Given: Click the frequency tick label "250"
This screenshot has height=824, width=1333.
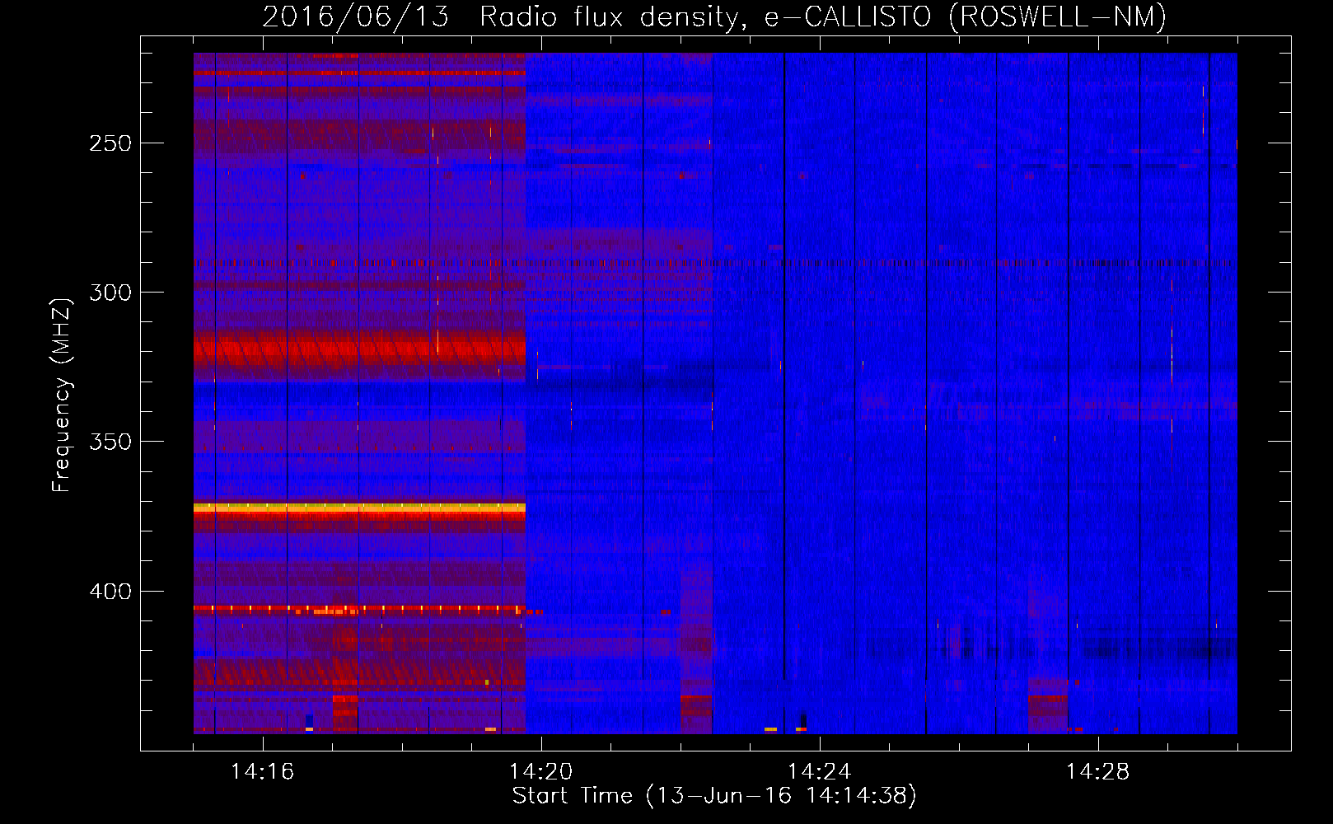Looking at the screenshot, I should click(110, 143).
